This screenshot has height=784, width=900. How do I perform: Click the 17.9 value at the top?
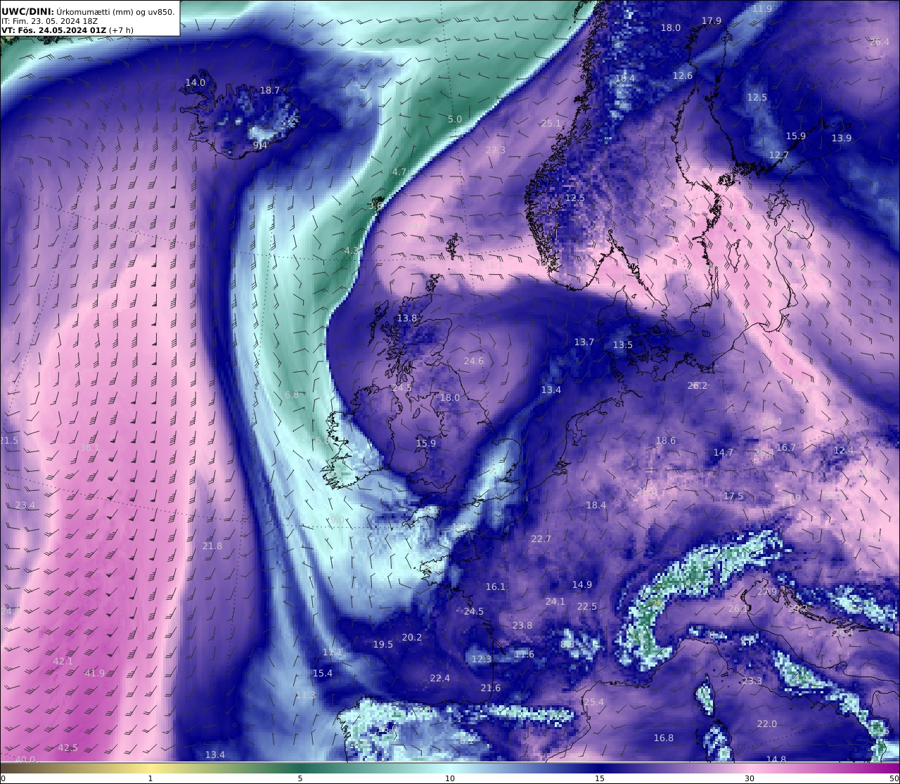(x=712, y=20)
